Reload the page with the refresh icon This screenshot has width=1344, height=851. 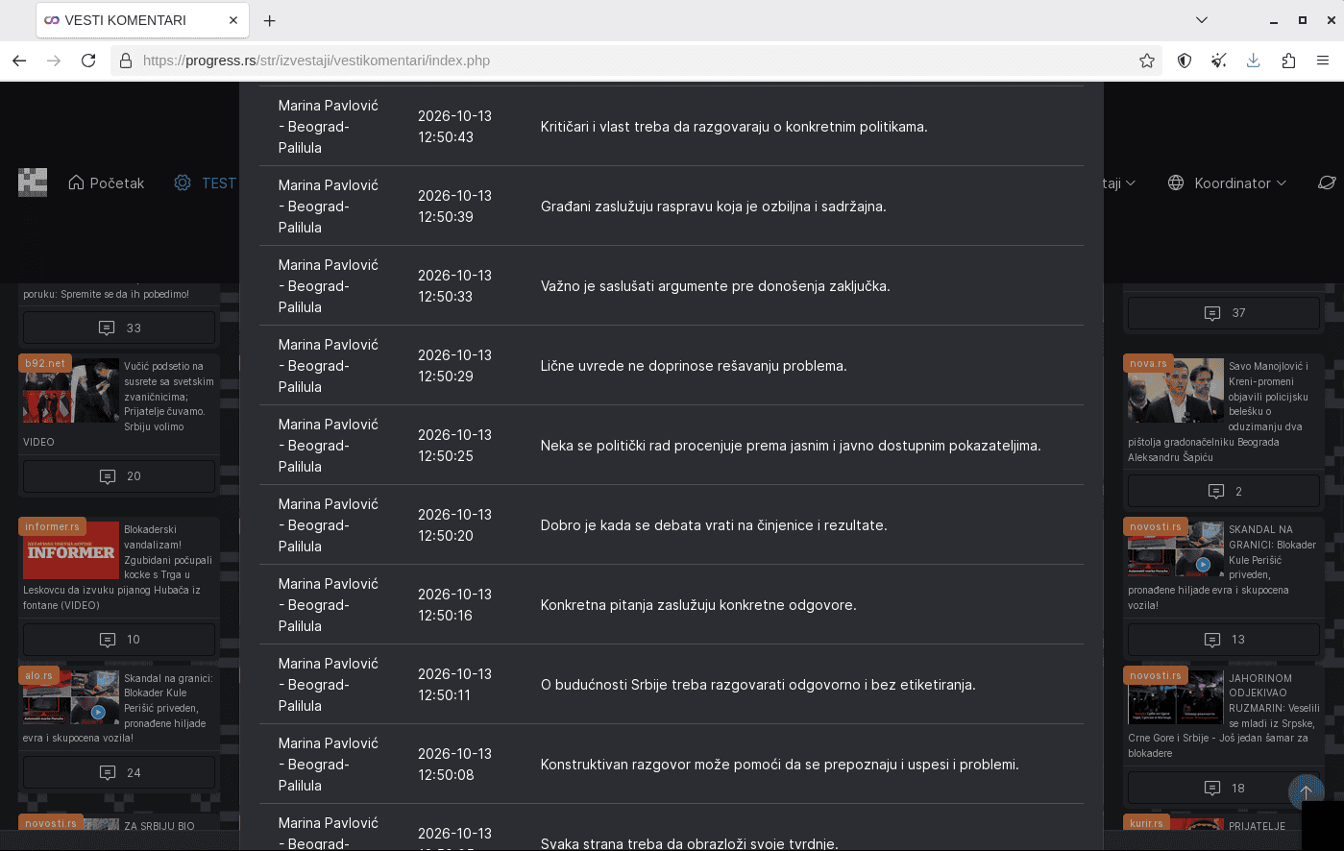click(x=88, y=61)
